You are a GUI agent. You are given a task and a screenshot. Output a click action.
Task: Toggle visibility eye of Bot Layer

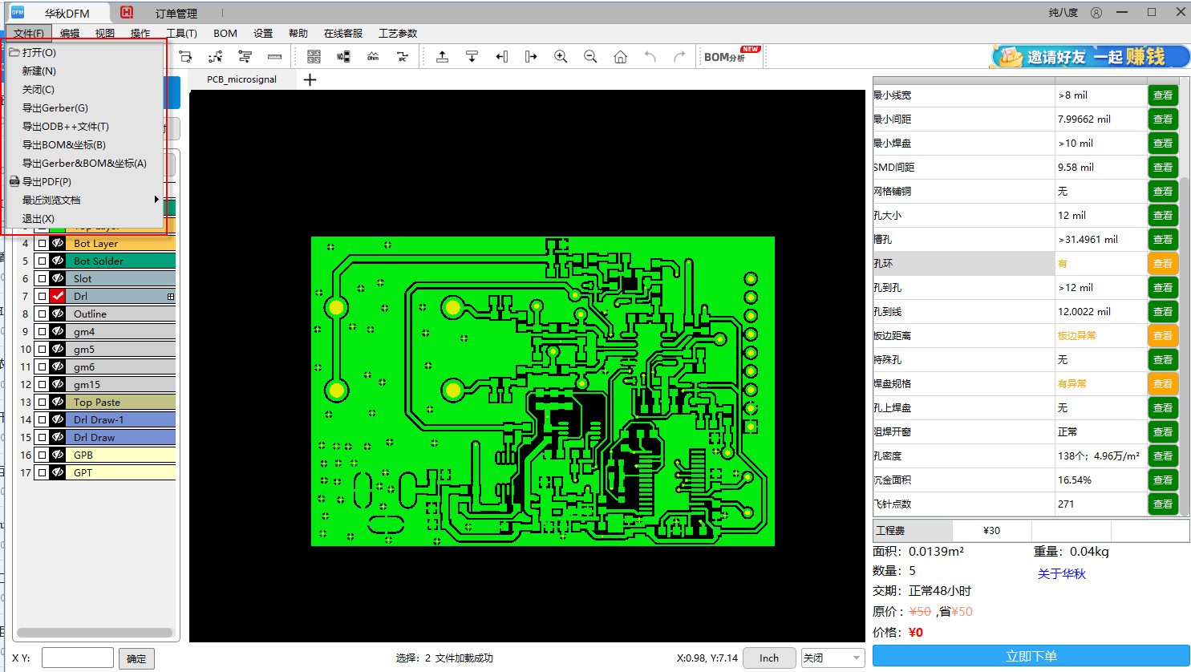click(x=58, y=243)
